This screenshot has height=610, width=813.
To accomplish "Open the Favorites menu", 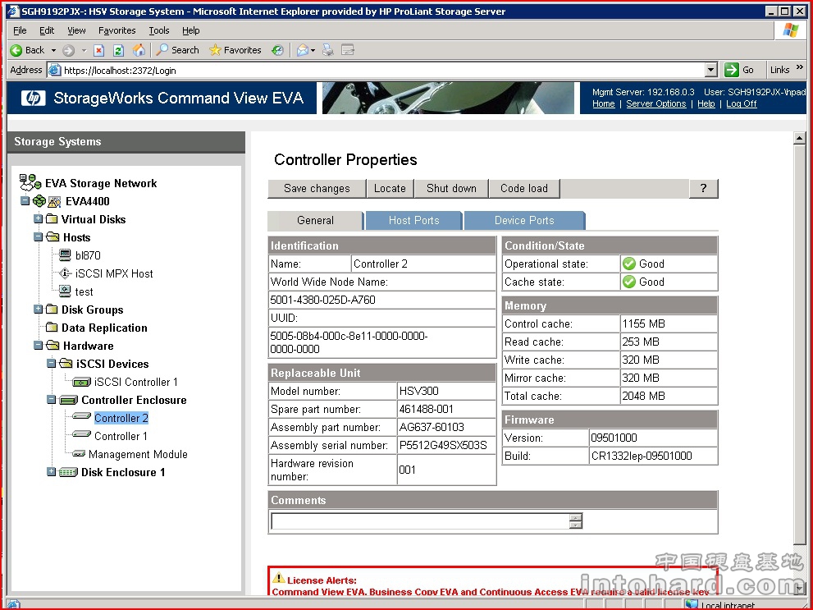I will click(116, 30).
